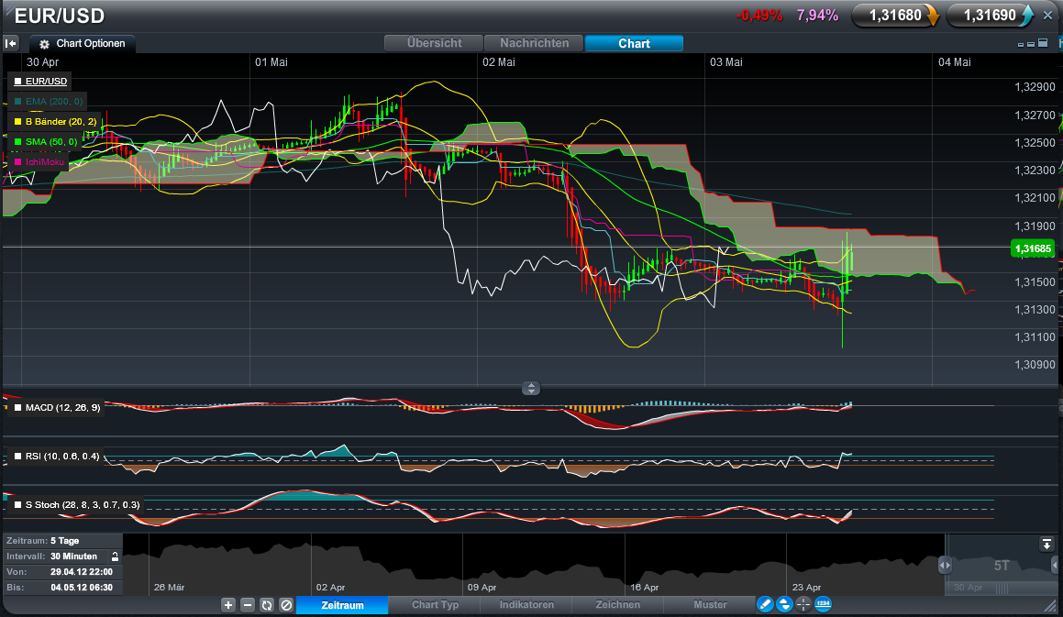Click the Von date 29.04.12 22:00
This screenshot has width=1063, height=617.
tap(82, 572)
